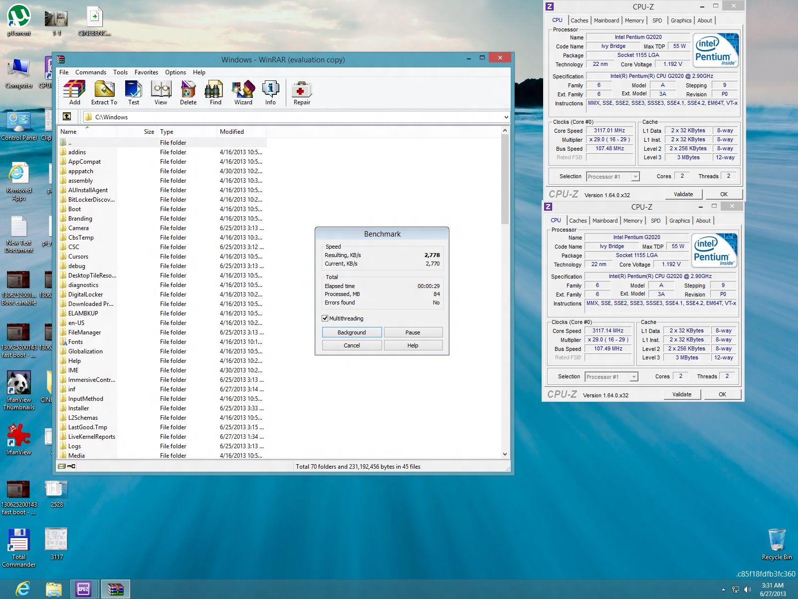The width and height of the screenshot is (798, 599).
Task: Click the WinRAR file list scroll down arrow
Action: 505,454
